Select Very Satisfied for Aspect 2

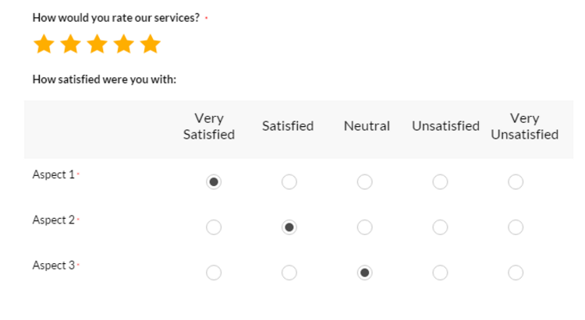[x=214, y=227]
